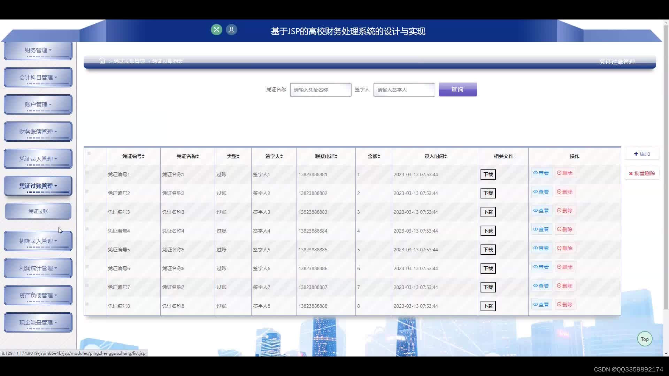
Task: Expand the 现金流量管理 sidebar menu
Action: point(38,322)
